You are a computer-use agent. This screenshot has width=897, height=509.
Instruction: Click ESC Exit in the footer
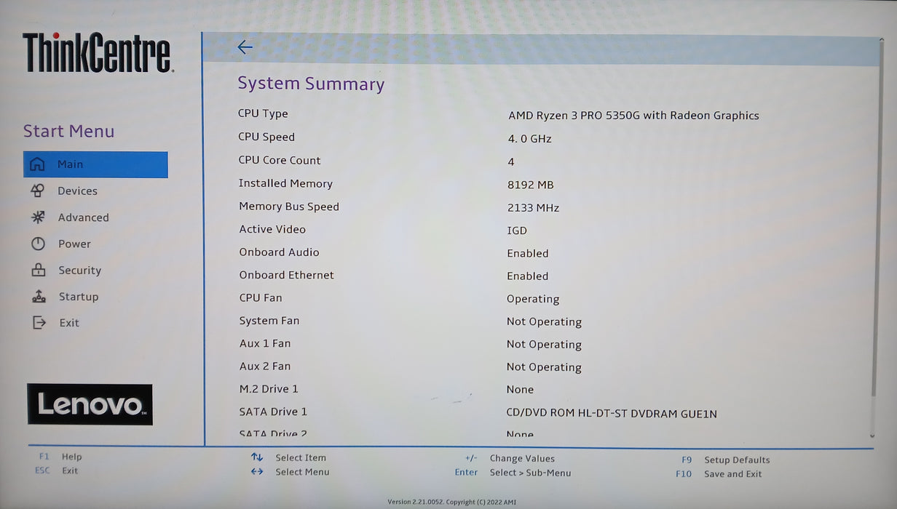(56, 470)
